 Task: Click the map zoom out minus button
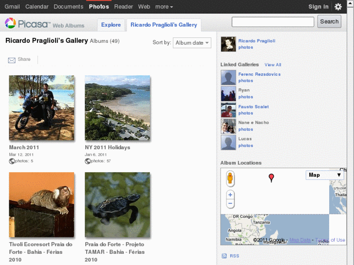tap(230, 204)
